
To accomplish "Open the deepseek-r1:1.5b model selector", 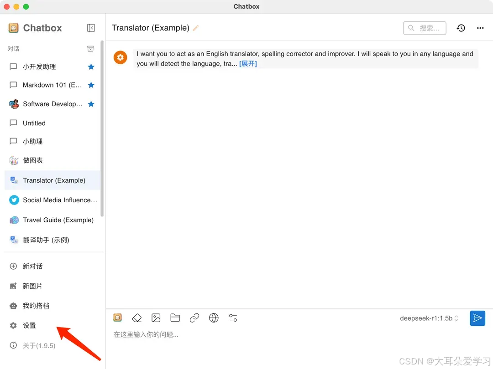I will click(x=429, y=318).
